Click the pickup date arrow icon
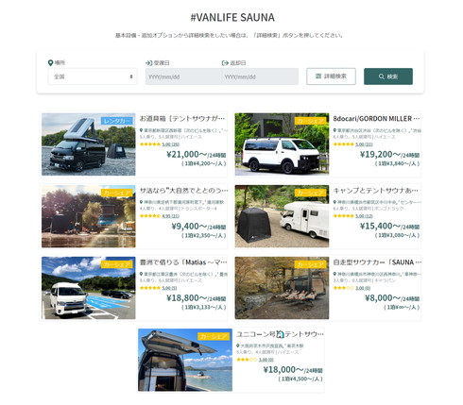The width and height of the screenshot is (463, 405). point(148,63)
